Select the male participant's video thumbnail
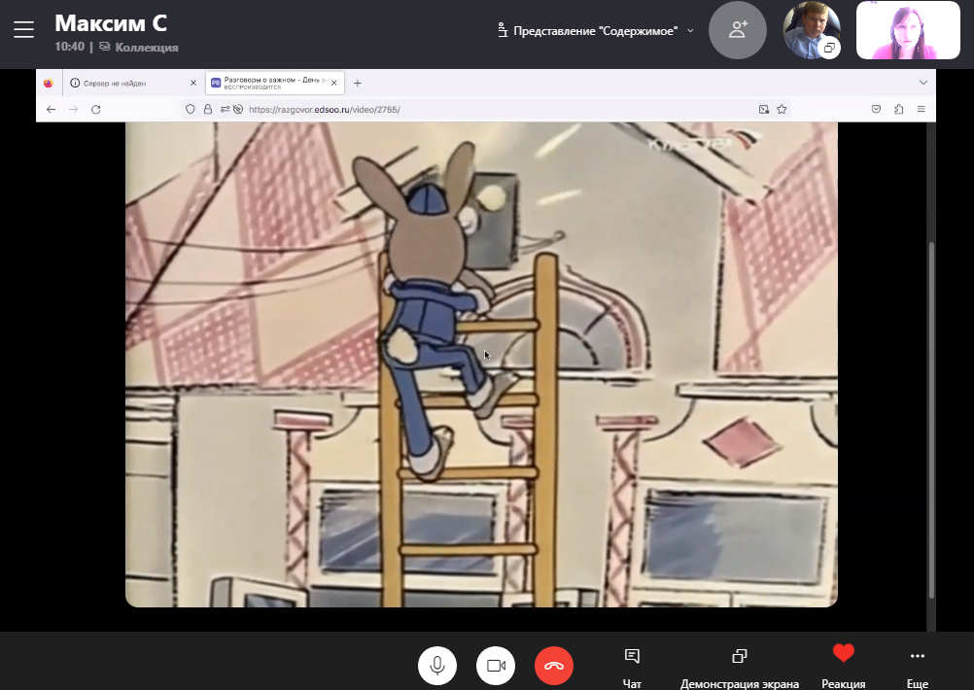974x690 pixels. coord(812,30)
